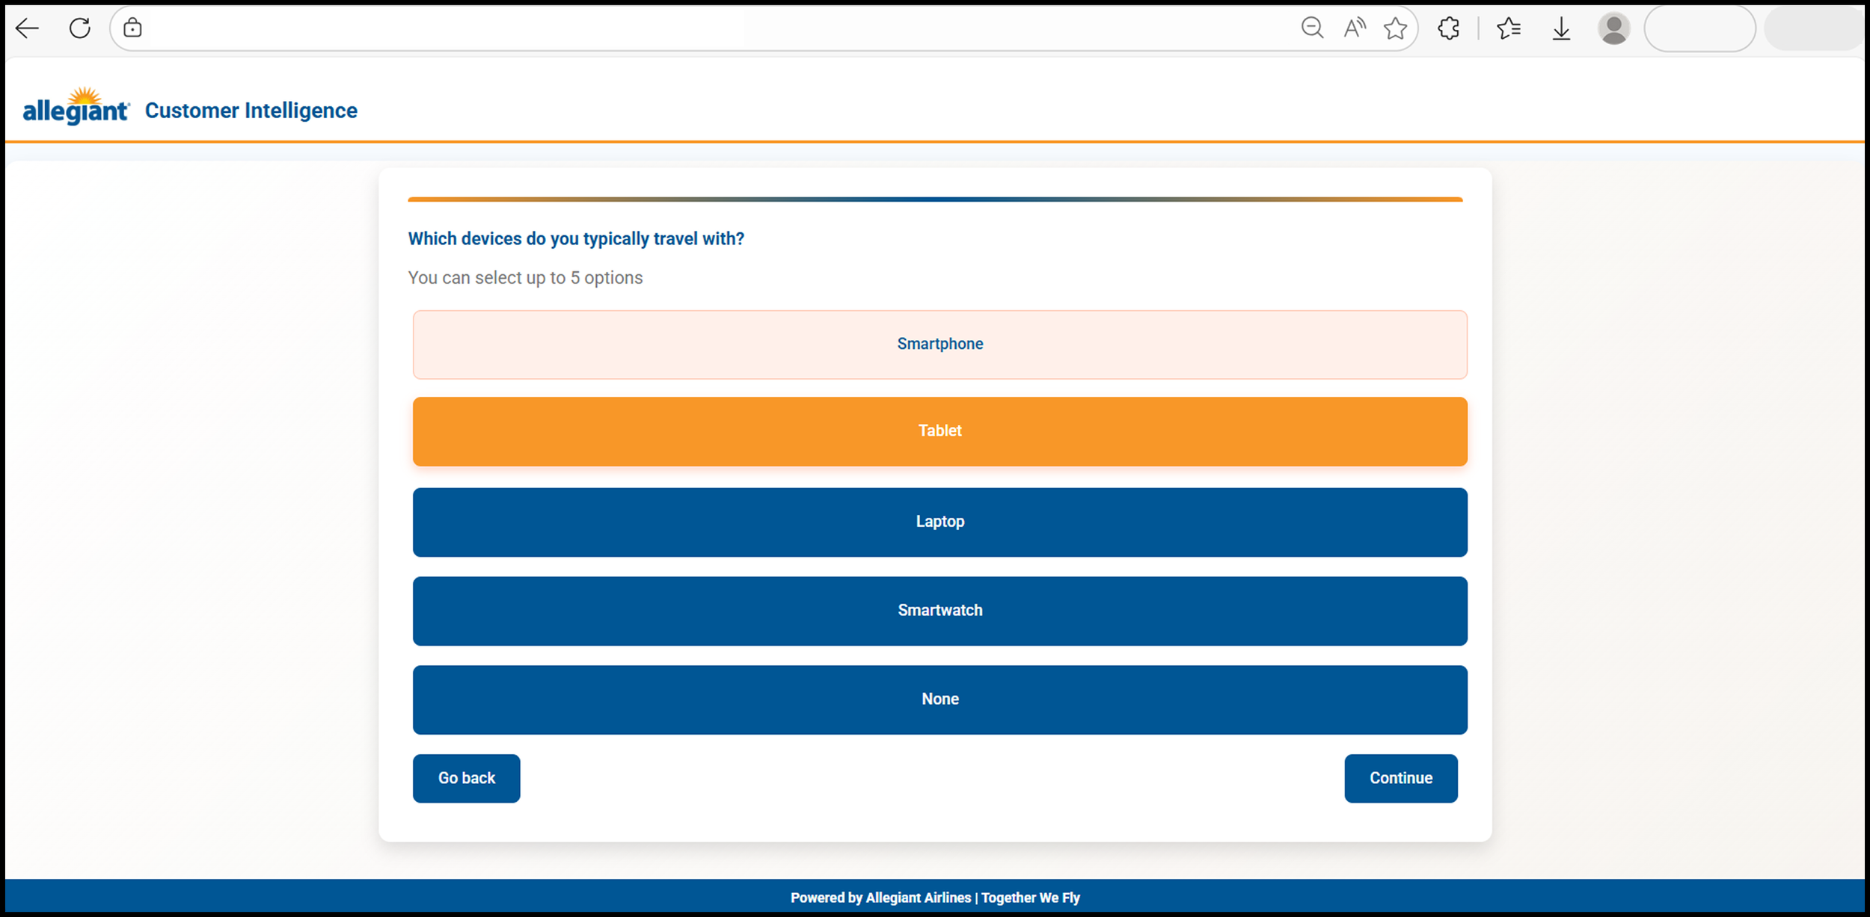
Task: Add page to favorites with star icon
Action: click(x=1395, y=28)
